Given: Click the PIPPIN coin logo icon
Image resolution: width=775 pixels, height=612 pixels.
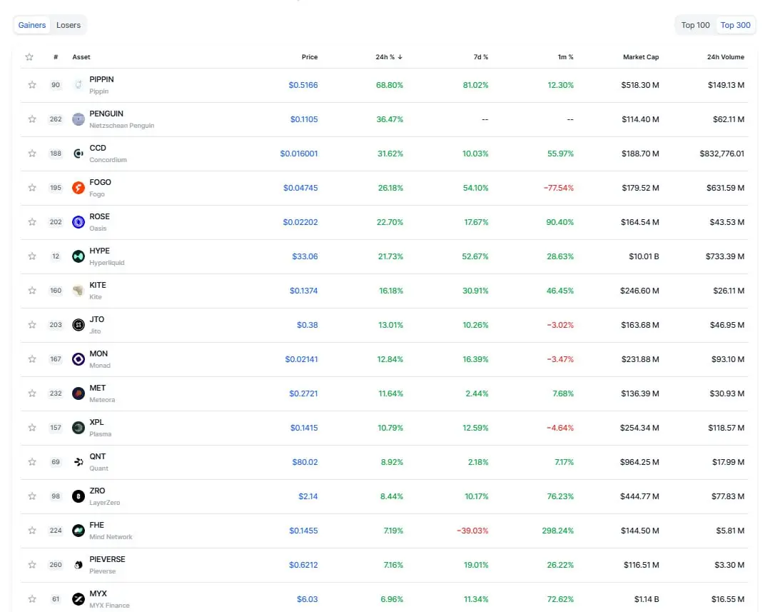Looking at the screenshot, I should pos(78,85).
